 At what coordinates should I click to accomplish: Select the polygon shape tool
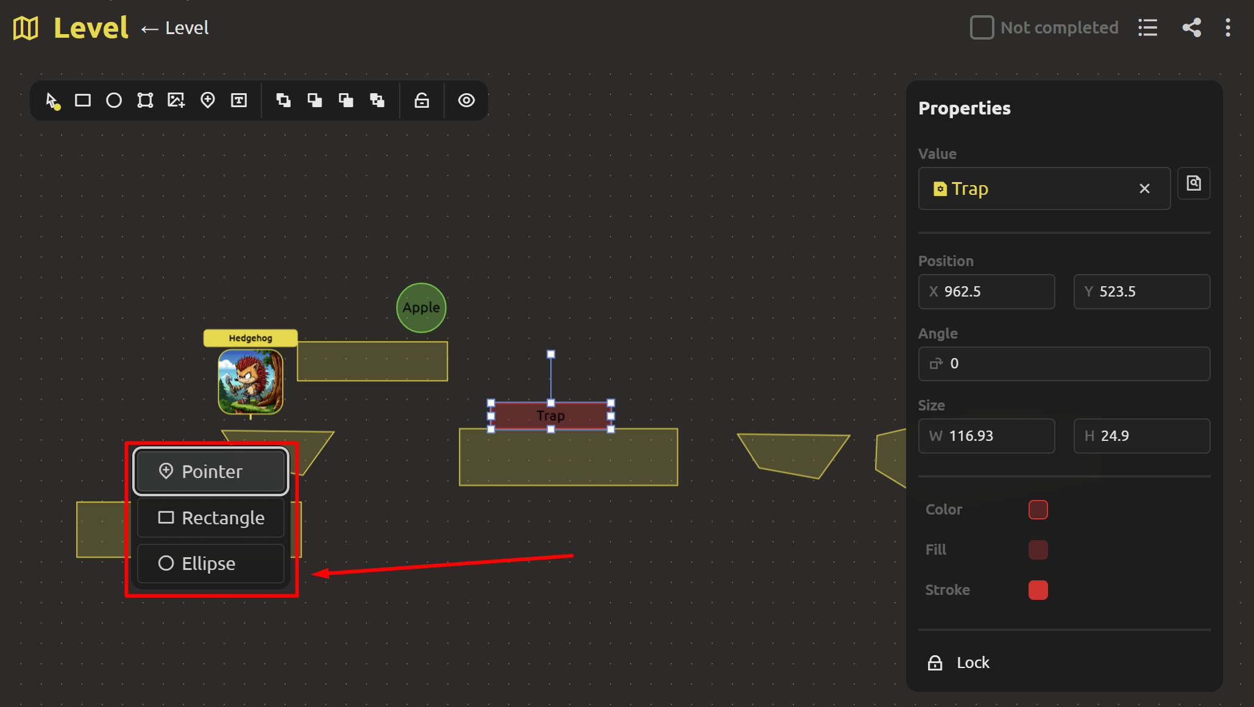(145, 100)
